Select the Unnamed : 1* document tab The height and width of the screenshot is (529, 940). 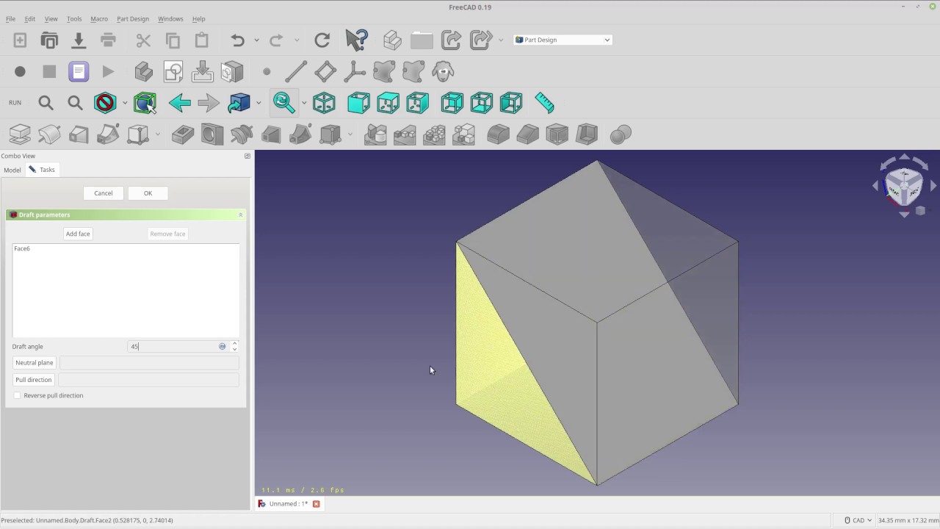tap(289, 504)
